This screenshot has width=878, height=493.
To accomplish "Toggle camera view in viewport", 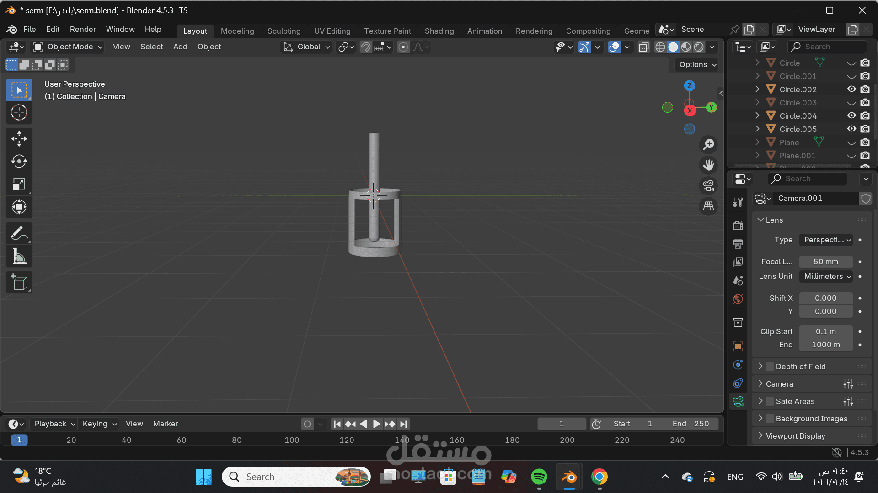I will 708,186.
